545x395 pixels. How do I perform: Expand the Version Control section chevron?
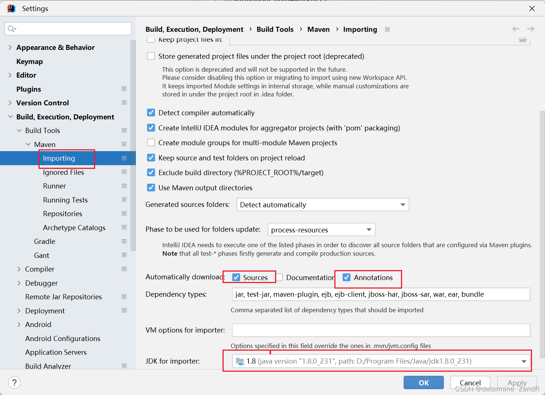(x=10, y=103)
